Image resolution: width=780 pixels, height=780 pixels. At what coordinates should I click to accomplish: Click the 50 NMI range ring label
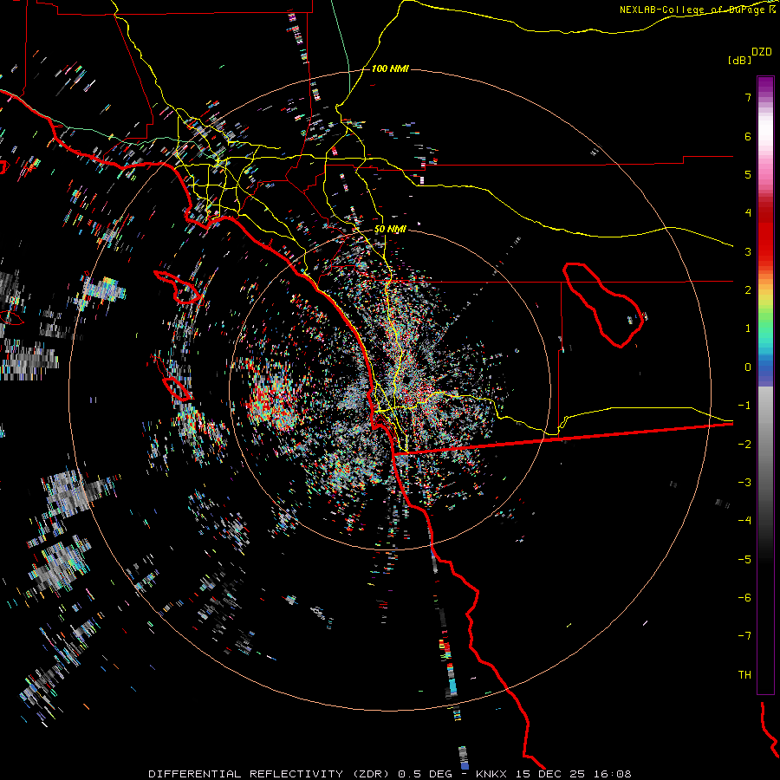pyautogui.click(x=390, y=230)
